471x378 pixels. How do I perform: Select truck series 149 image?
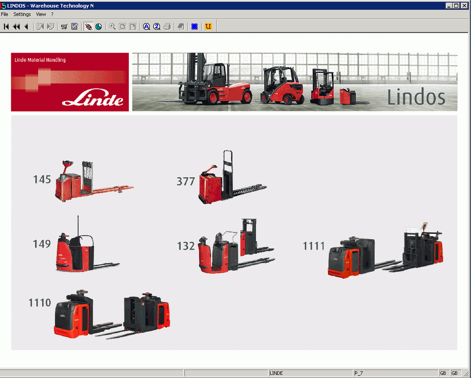(88, 244)
